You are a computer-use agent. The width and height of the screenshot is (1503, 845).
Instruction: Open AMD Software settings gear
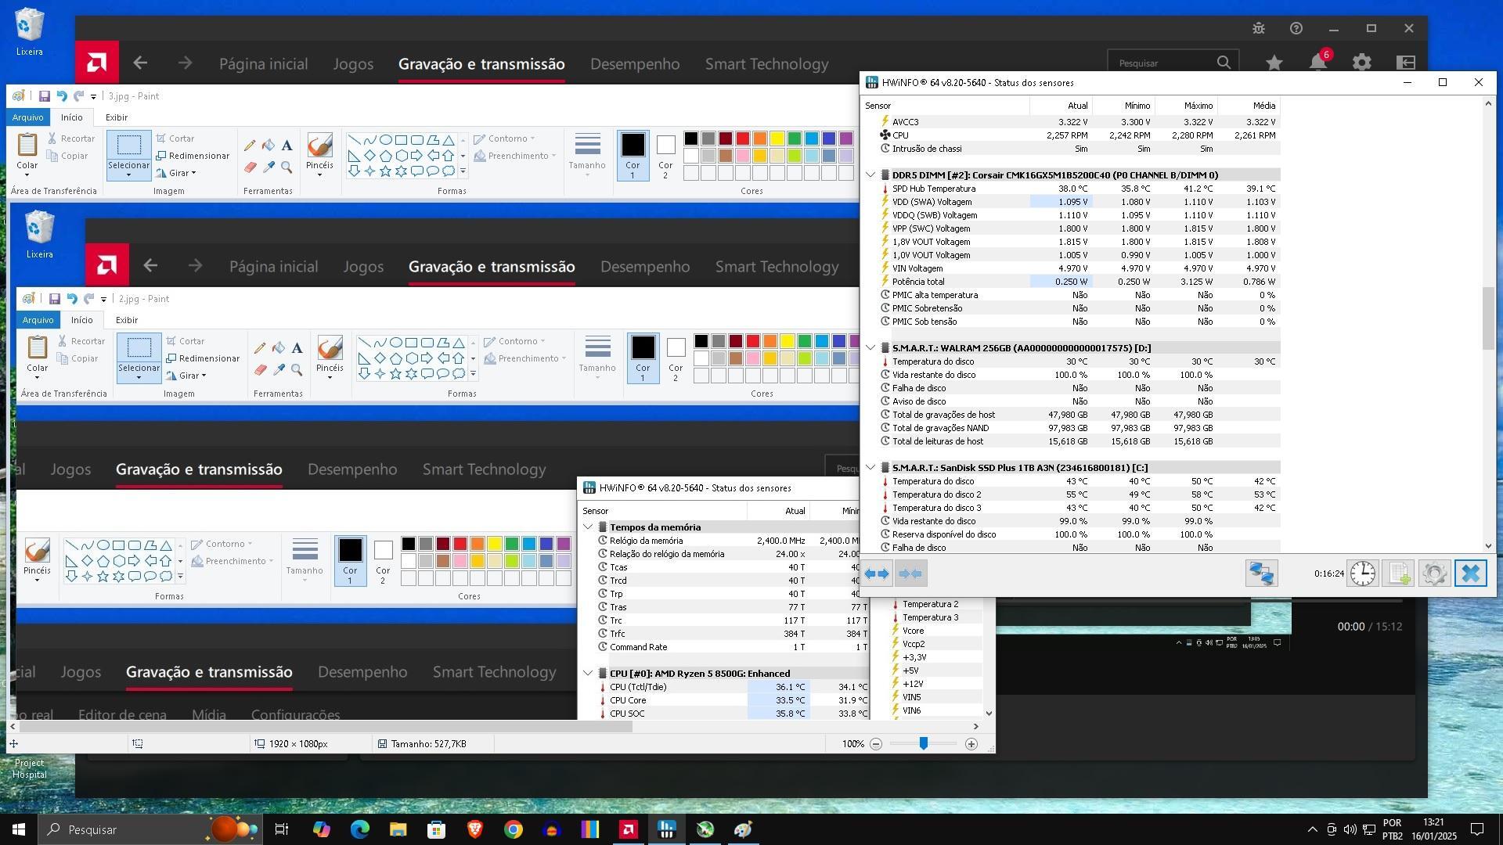[1362, 63]
